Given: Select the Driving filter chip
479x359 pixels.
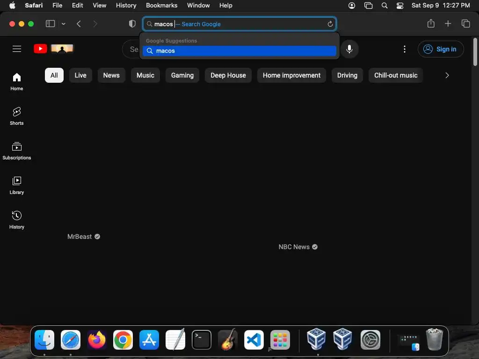Looking at the screenshot, I should (x=347, y=75).
